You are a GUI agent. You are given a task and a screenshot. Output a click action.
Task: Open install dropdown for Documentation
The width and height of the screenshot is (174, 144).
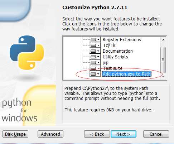(95, 51)
